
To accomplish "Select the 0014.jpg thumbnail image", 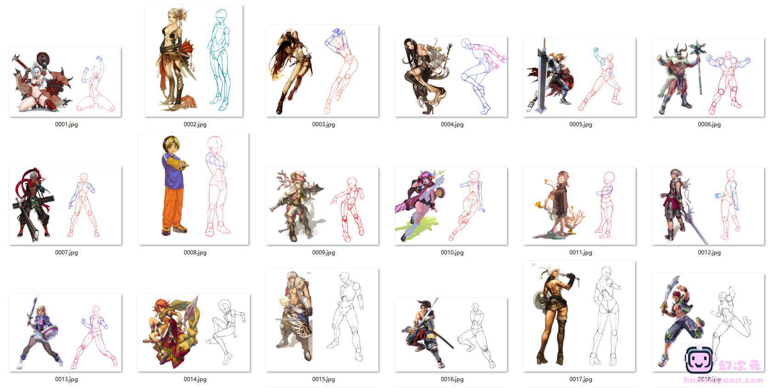I will (194, 332).
